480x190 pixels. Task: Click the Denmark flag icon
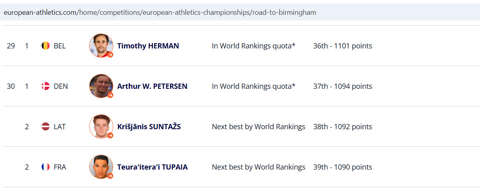(x=46, y=86)
